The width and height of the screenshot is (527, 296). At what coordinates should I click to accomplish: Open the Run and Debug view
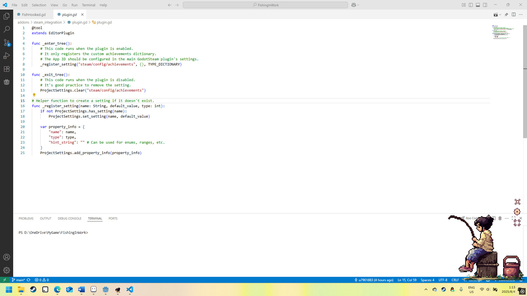7,56
